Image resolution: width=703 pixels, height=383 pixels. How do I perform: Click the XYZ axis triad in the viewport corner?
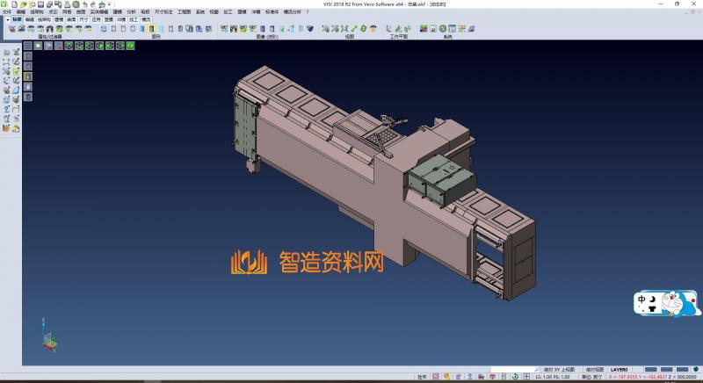pos(49,338)
